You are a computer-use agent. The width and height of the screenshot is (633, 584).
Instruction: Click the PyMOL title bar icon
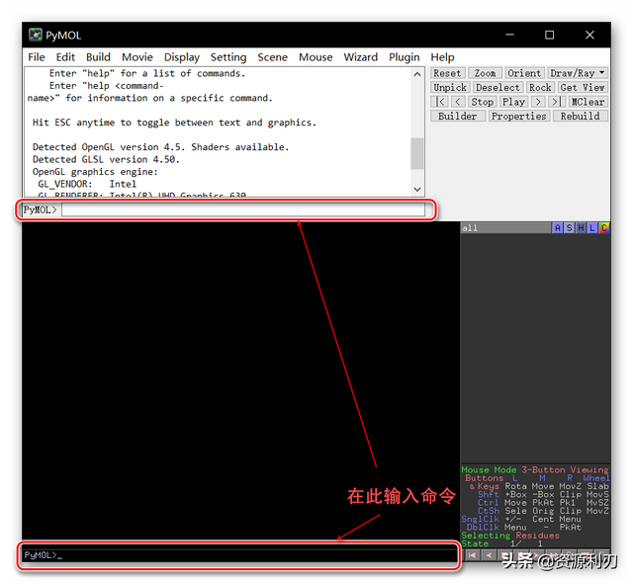tap(36, 35)
